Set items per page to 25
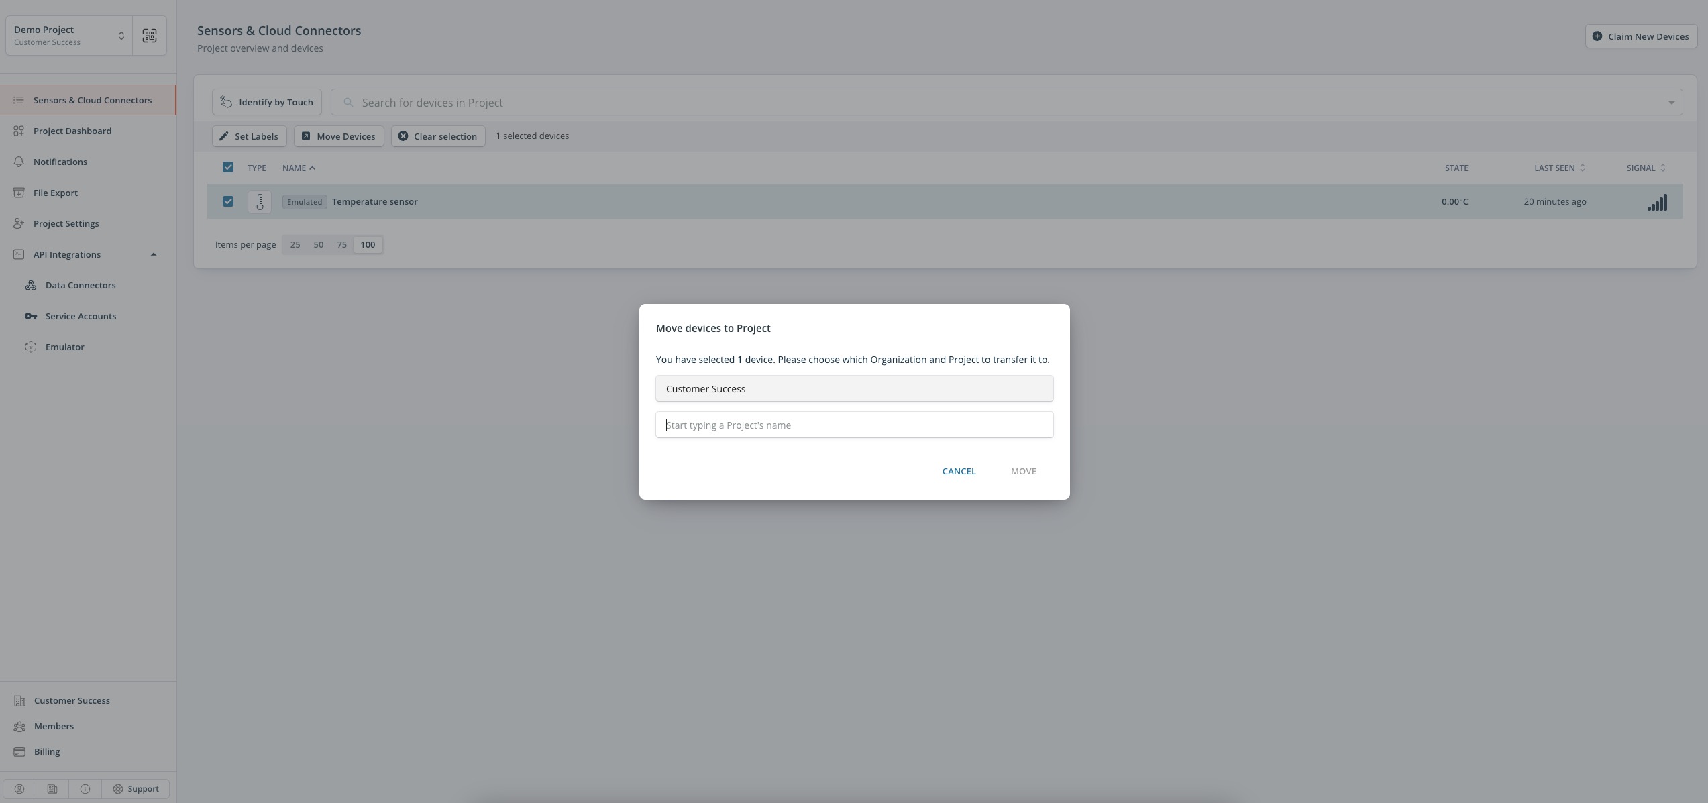The width and height of the screenshot is (1708, 803). pos(295,245)
